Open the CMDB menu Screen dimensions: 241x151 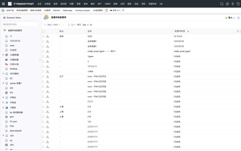[x=108, y=4]
